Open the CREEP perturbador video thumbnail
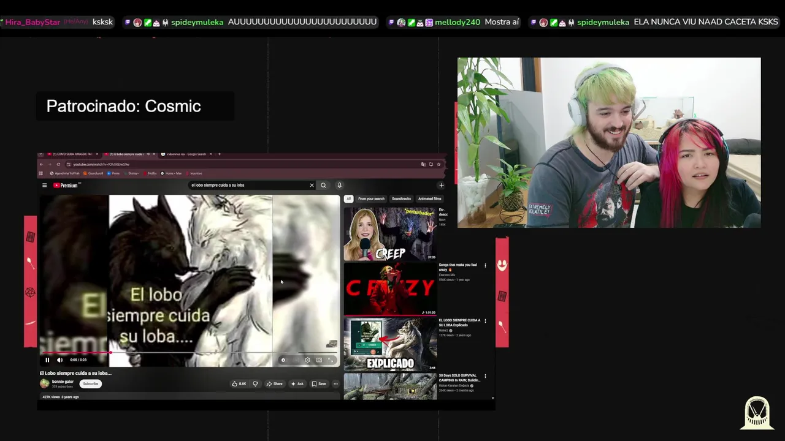Image resolution: width=785 pixels, height=441 pixels. click(390, 234)
